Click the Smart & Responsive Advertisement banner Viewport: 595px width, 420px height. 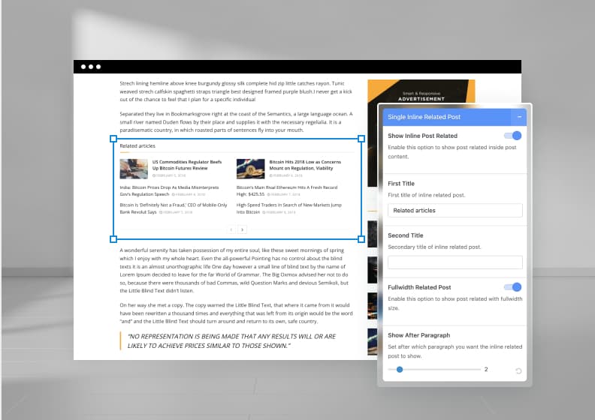click(422, 94)
